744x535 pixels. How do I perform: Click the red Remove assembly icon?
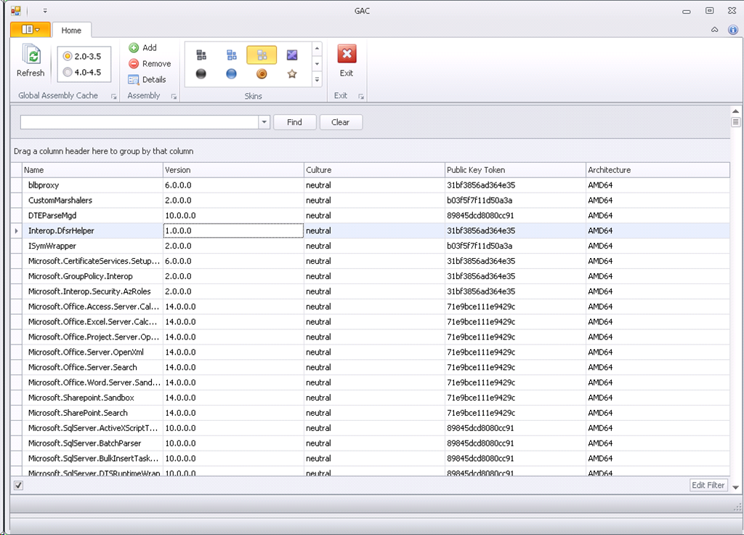pos(134,64)
